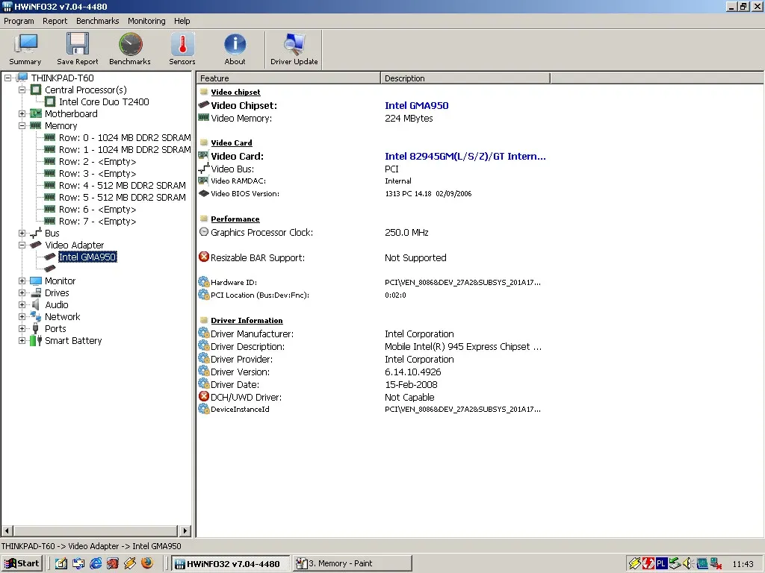
Task: Click the Ports plug icon in tree
Action: (x=36, y=328)
